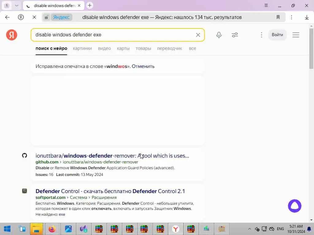This screenshot has height=235, width=314.
Task: Click the lock site-info icon in address bar
Action: click(47, 17)
